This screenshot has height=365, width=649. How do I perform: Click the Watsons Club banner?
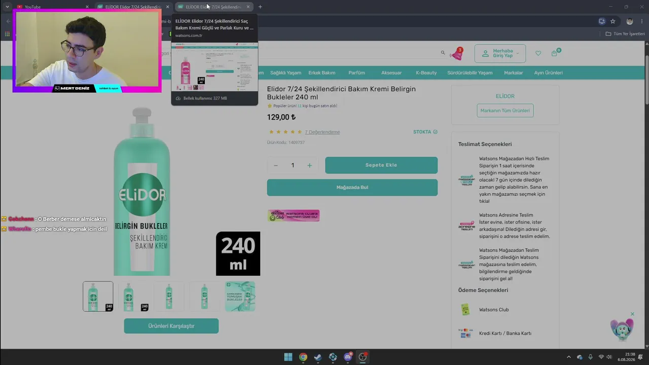pyautogui.click(x=294, y=215)
